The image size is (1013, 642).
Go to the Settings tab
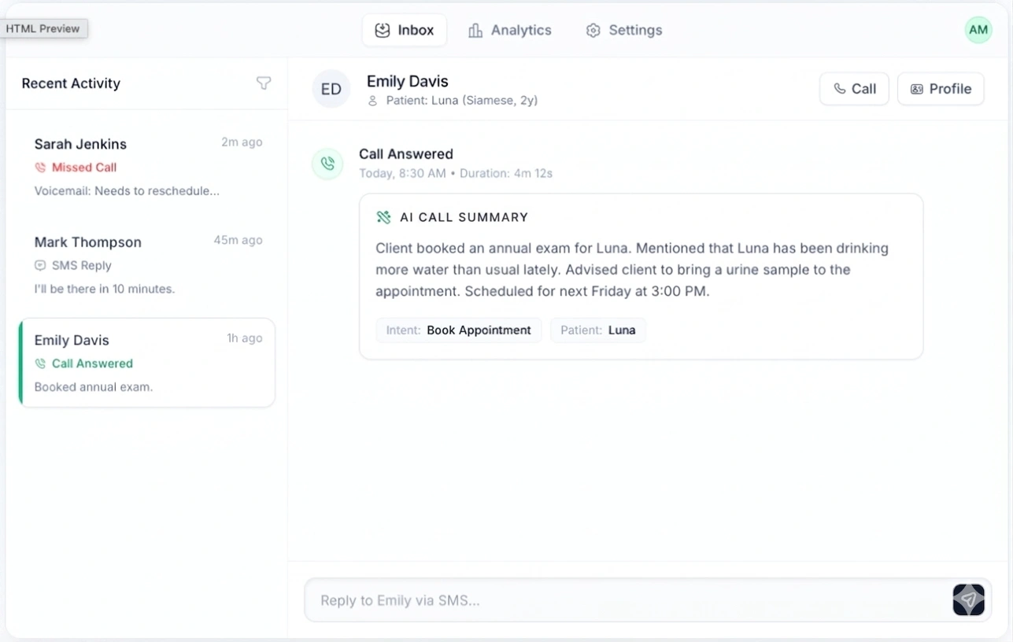click(x=623, y=30)
